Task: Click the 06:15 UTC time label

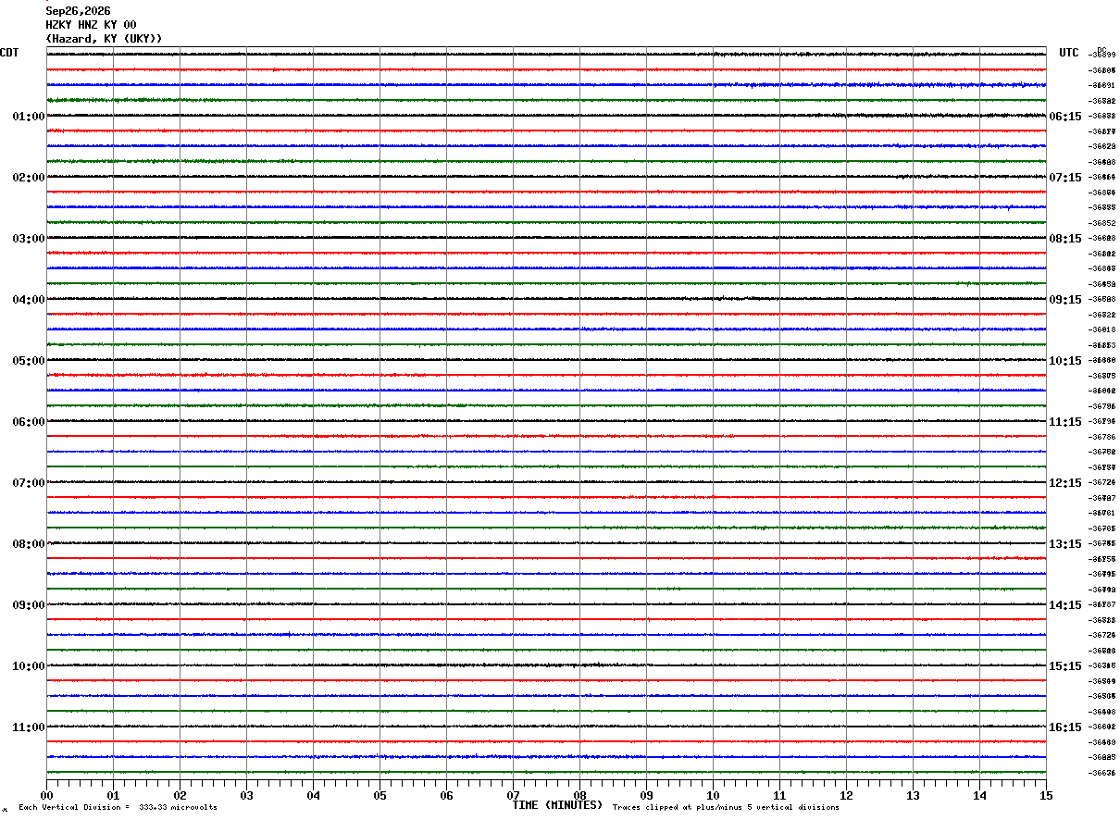Action: [1065, 117]
